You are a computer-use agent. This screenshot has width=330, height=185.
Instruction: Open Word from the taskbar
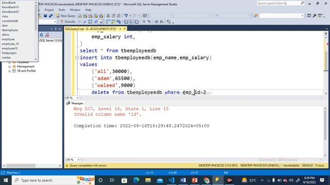[183, 180]
